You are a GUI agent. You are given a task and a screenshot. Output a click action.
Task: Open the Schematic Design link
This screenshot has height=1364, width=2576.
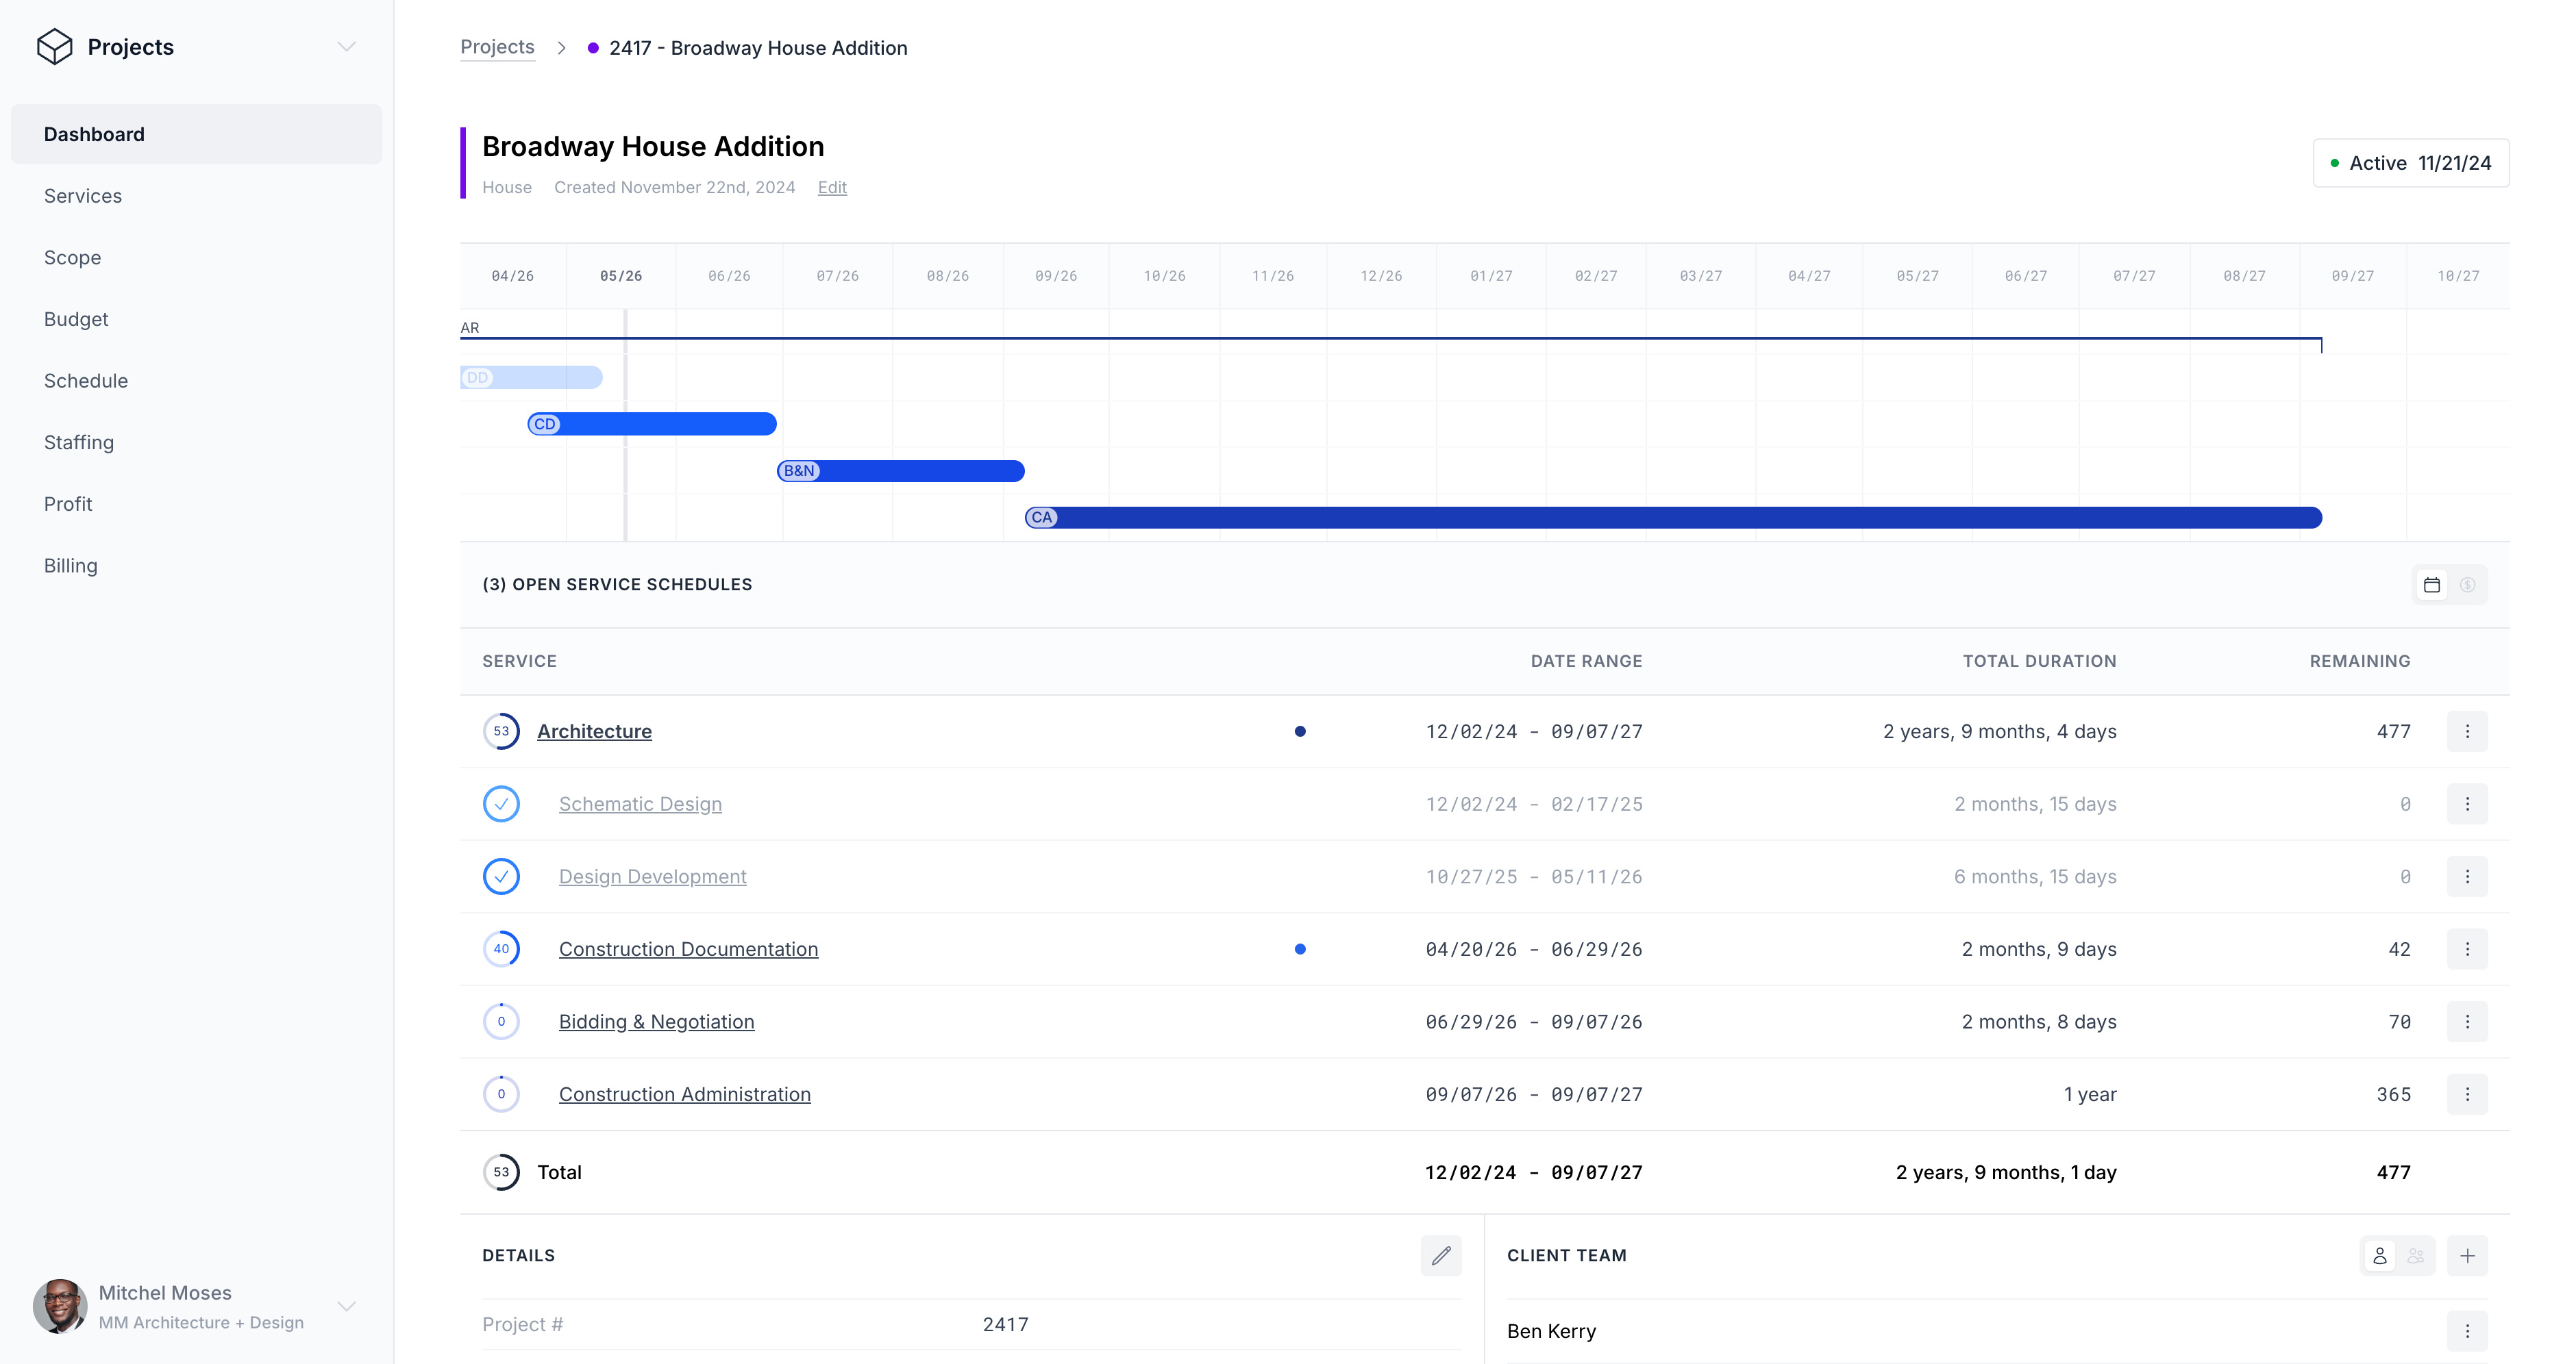click(x=640, y=805)
